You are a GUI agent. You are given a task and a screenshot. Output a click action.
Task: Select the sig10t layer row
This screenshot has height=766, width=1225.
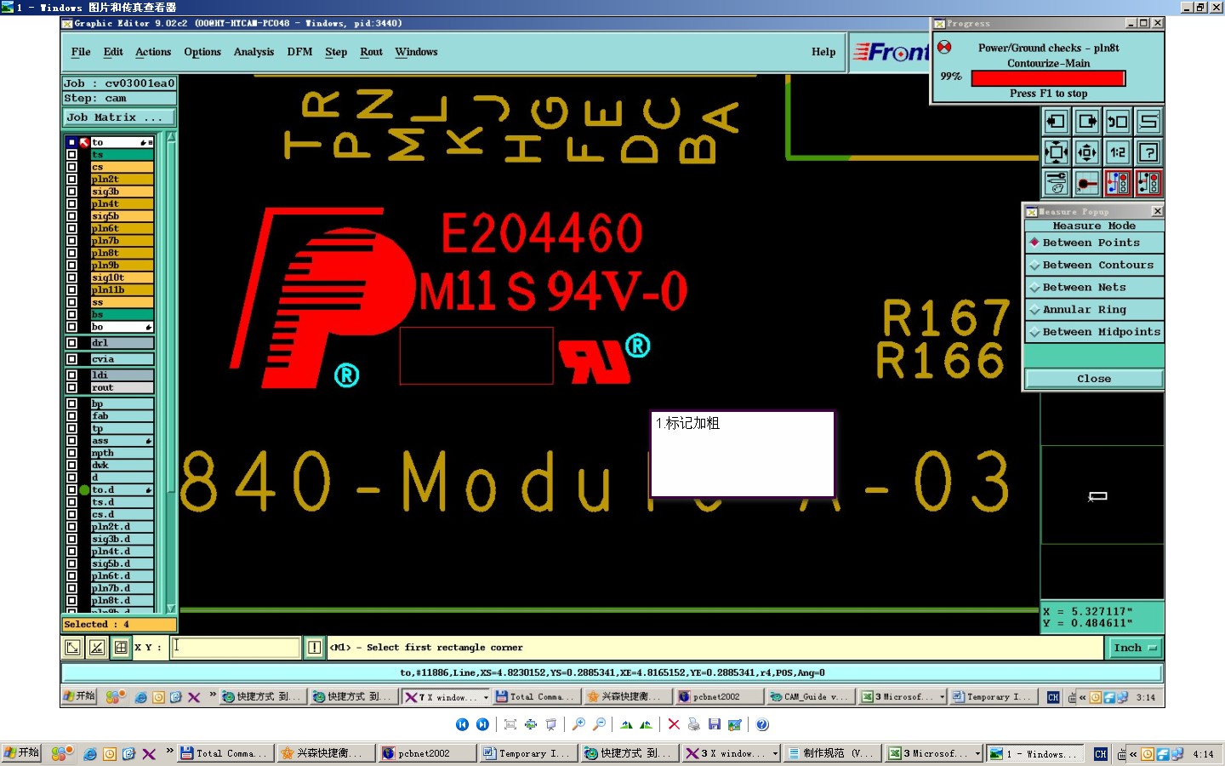(x=122, y=277)
